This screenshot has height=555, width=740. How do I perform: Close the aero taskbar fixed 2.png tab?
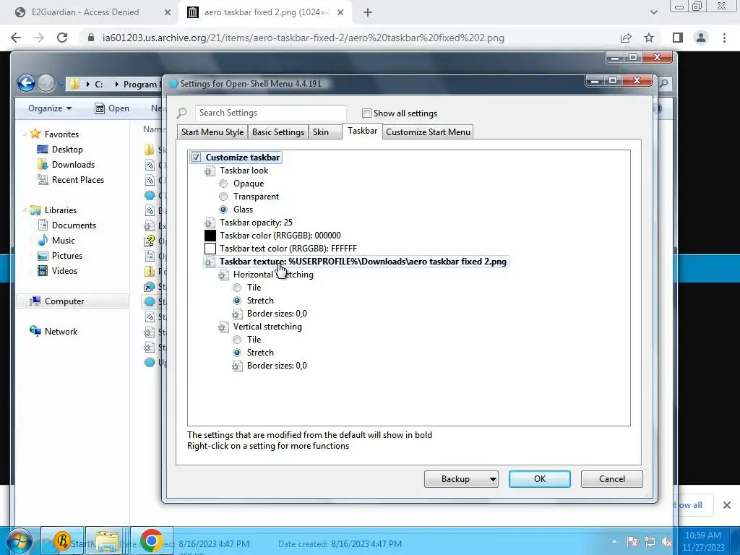tap(340, 13)
